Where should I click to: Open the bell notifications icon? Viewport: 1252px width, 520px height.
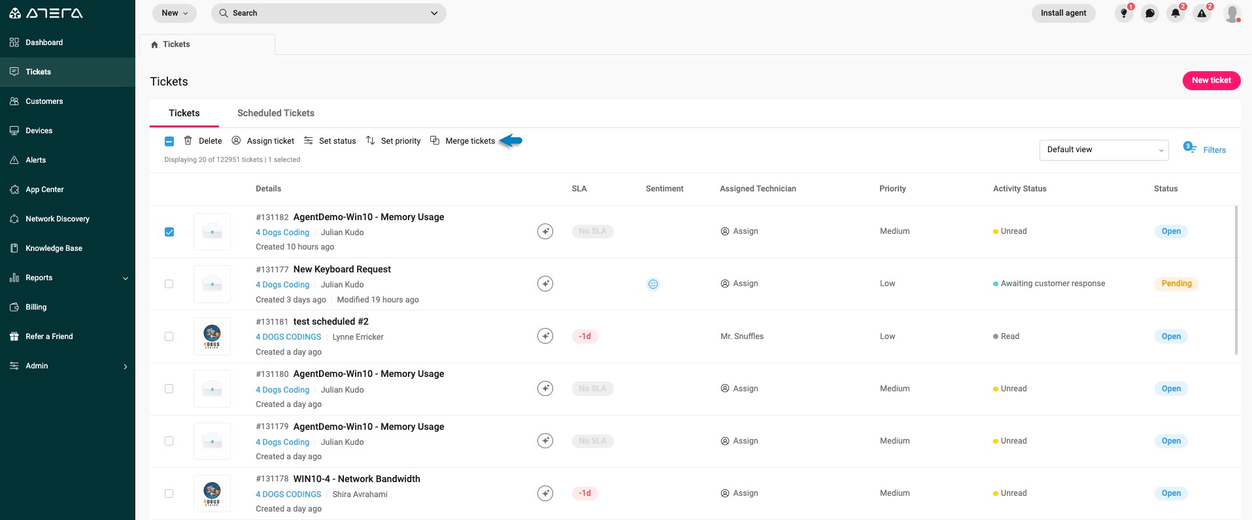pos(1176,13)
